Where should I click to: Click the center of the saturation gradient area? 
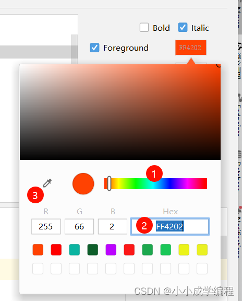tap(120, 112)
